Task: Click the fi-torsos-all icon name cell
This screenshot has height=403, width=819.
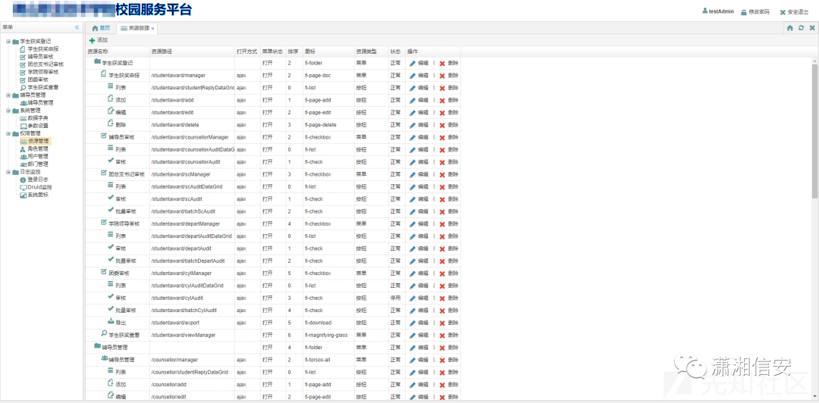Action: pos(328,360)
